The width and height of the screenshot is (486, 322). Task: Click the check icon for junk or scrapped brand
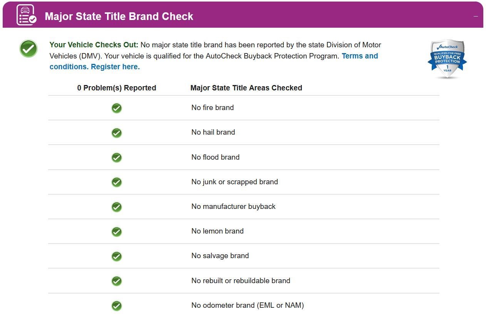click(117, 182)
